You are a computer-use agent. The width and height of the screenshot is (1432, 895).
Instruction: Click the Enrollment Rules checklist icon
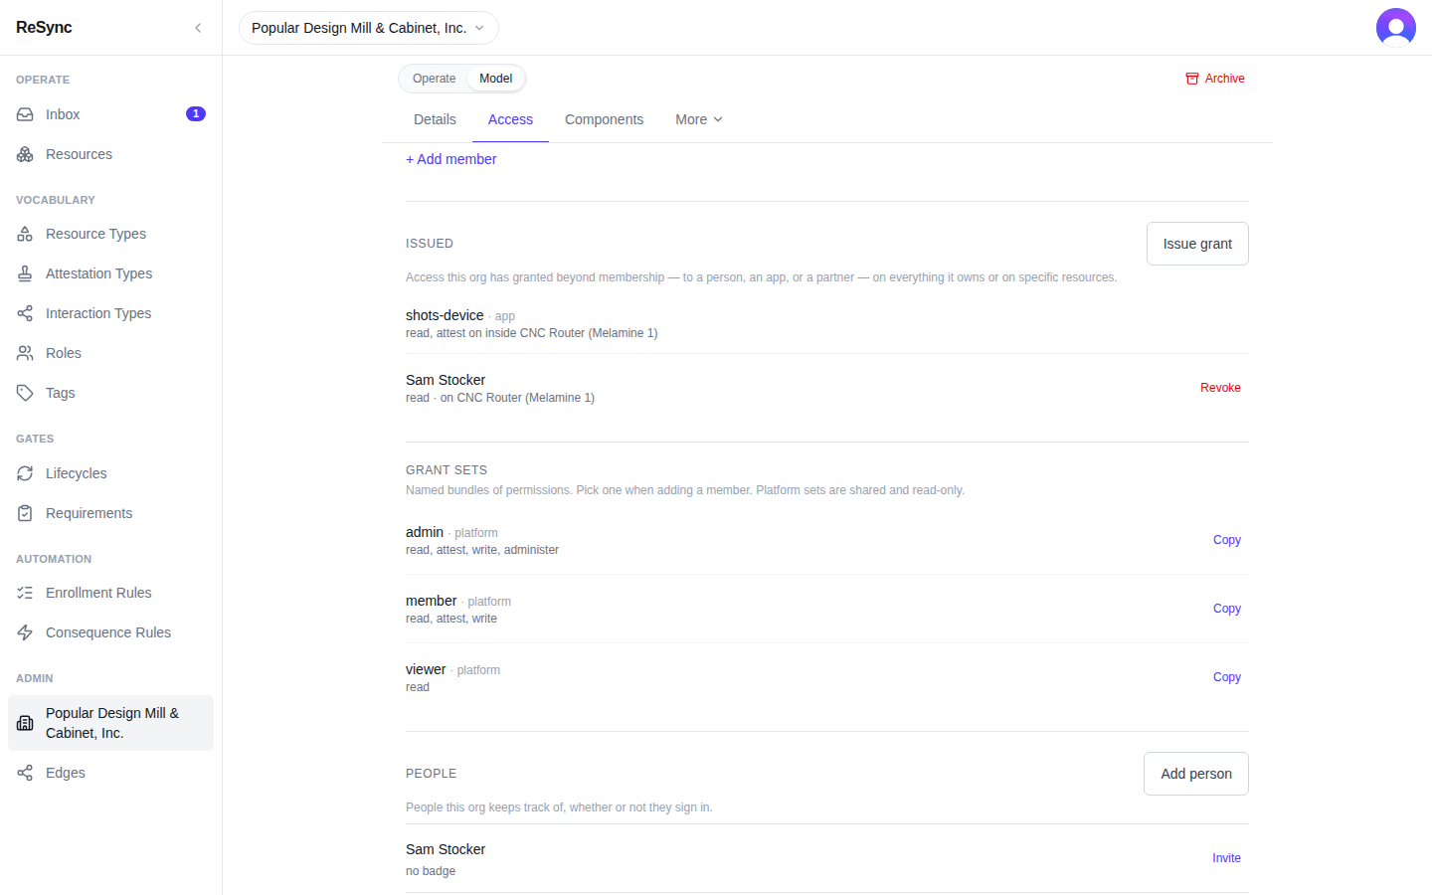[x=25, y=593]
